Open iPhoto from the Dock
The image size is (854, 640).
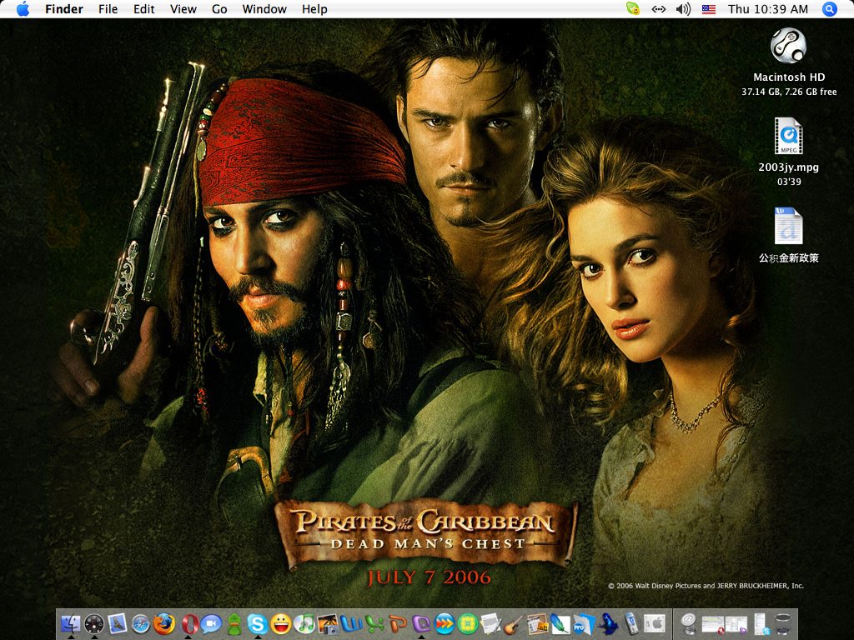(328, 623)
